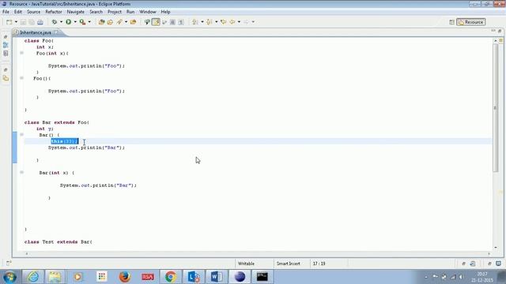
Task: Click the editor minimize view icon
Action: [493, 31]
